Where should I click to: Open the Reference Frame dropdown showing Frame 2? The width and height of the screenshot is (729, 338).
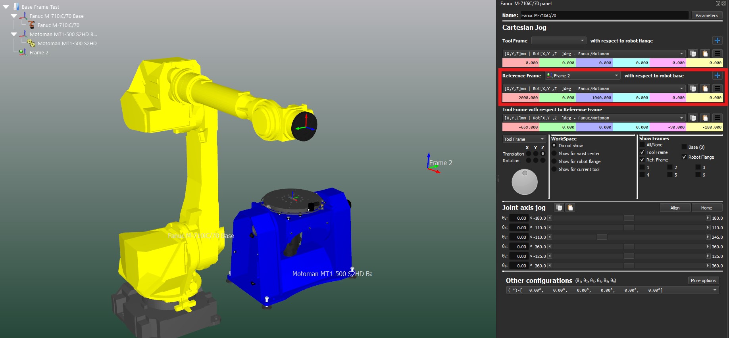click(x=582, y=76)
